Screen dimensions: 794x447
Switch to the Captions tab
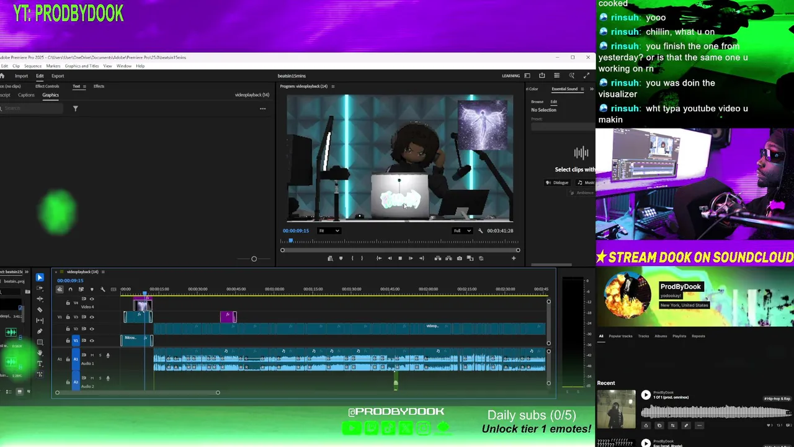(26, 95)
